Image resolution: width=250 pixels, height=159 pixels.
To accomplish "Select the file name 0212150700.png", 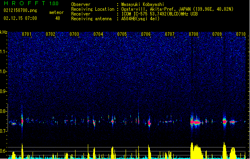I will (20, 10).
